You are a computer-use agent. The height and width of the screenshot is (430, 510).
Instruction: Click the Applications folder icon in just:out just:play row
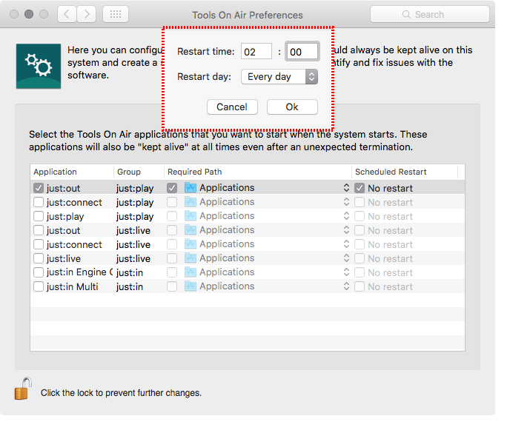coord(191,188)
